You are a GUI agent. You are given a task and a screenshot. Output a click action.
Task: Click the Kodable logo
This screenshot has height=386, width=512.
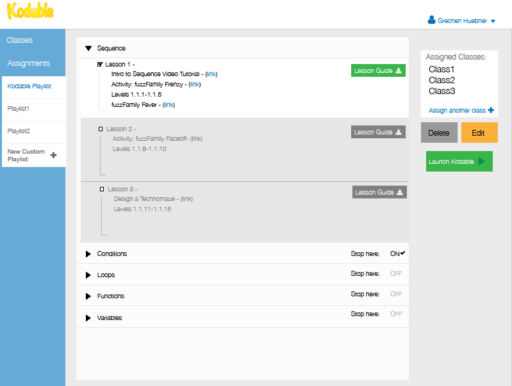[x=30, y=12]
